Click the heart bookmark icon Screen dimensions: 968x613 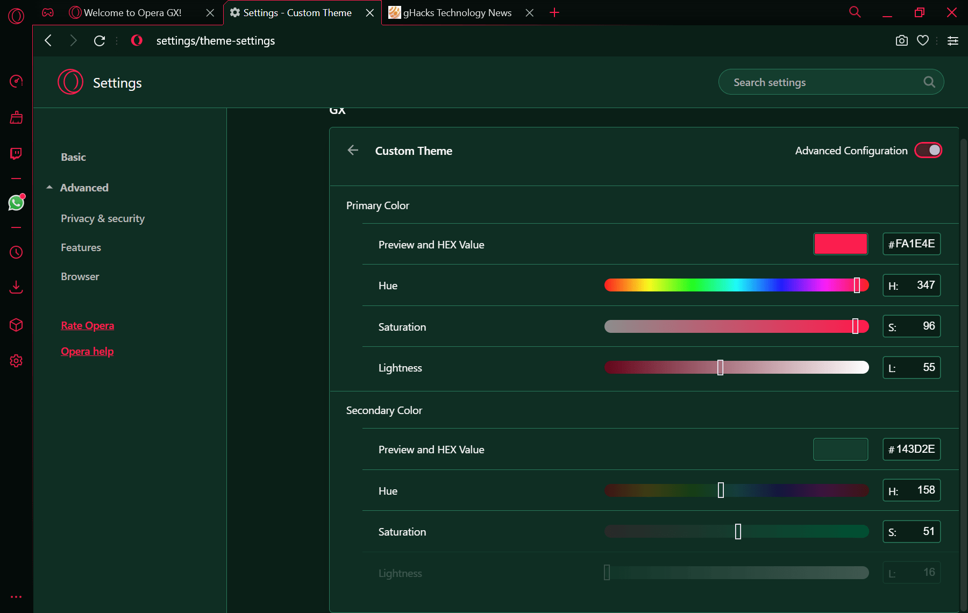click(923, 41)
